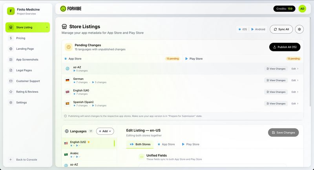View Changes for Spanish (Spain)

(276, 103)
